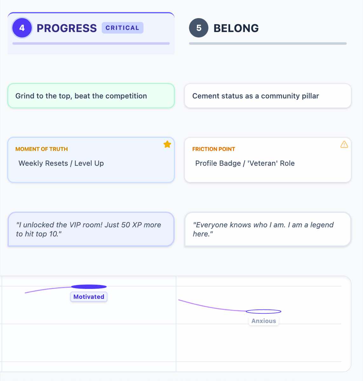Screen dimensions: 363x381
Task: Select the BELONG stage heading
Action: click(236, 28)
